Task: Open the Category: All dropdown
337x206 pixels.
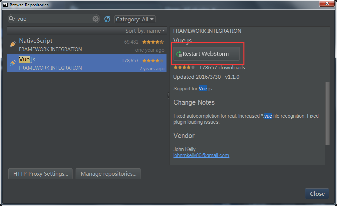Action: [135, 19]
